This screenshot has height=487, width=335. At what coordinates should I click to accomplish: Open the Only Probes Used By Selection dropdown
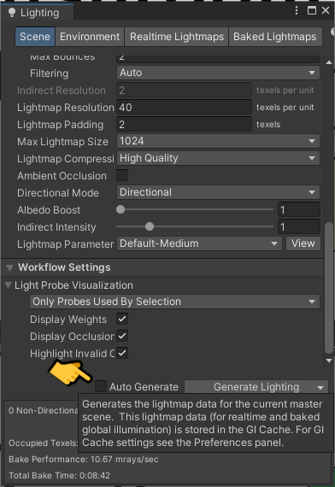point(174,302)
